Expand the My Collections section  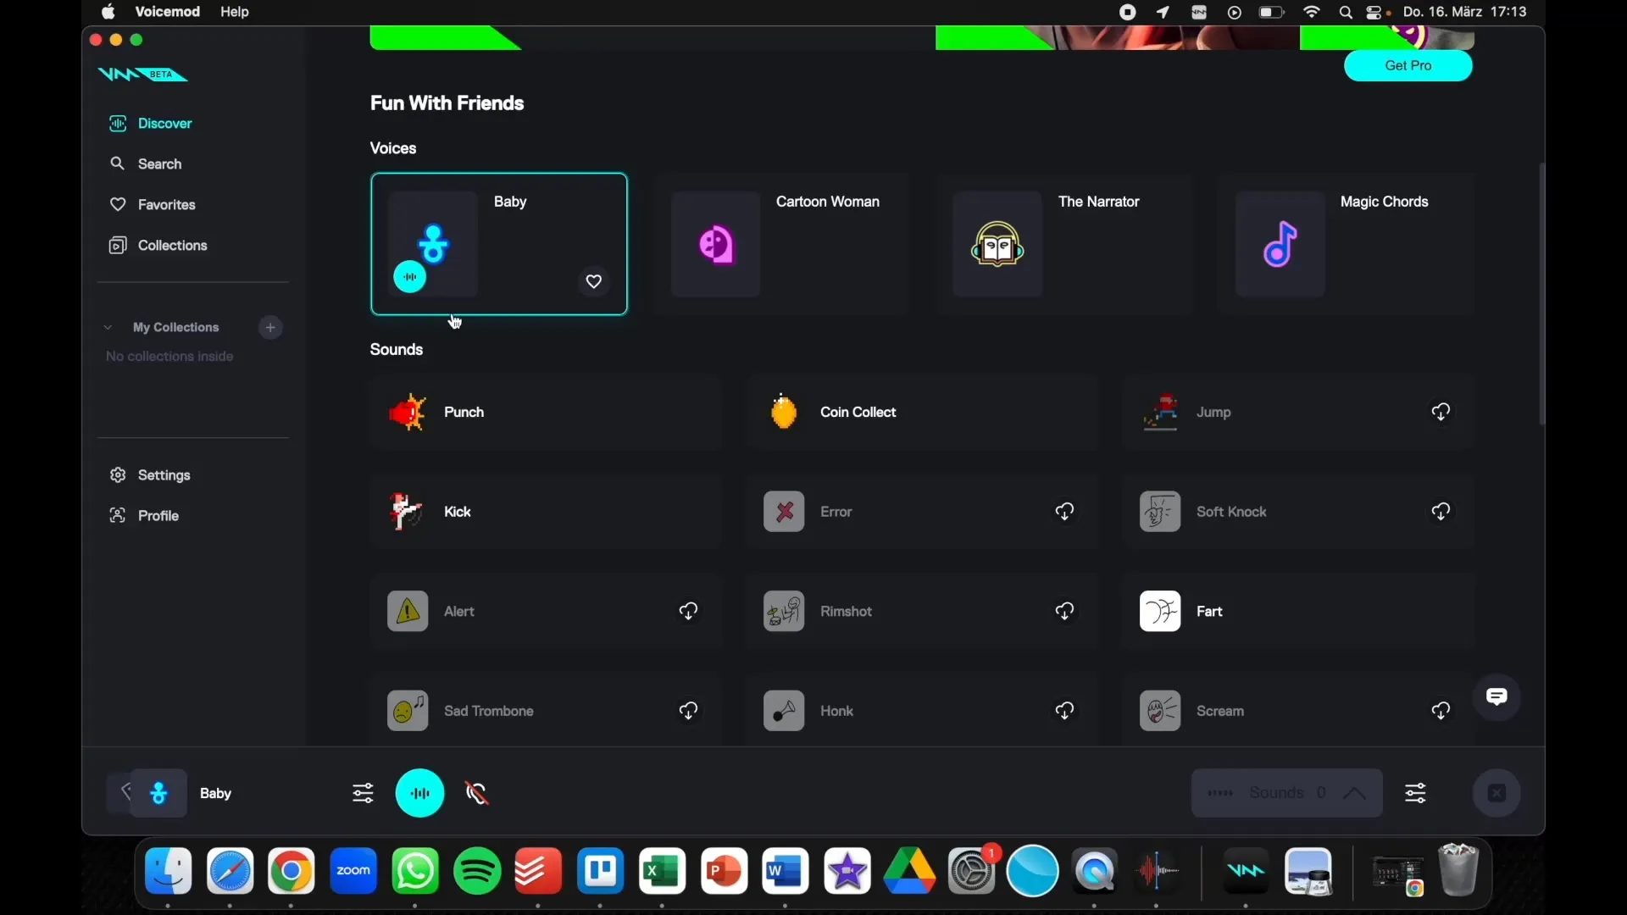click(108, 326)
